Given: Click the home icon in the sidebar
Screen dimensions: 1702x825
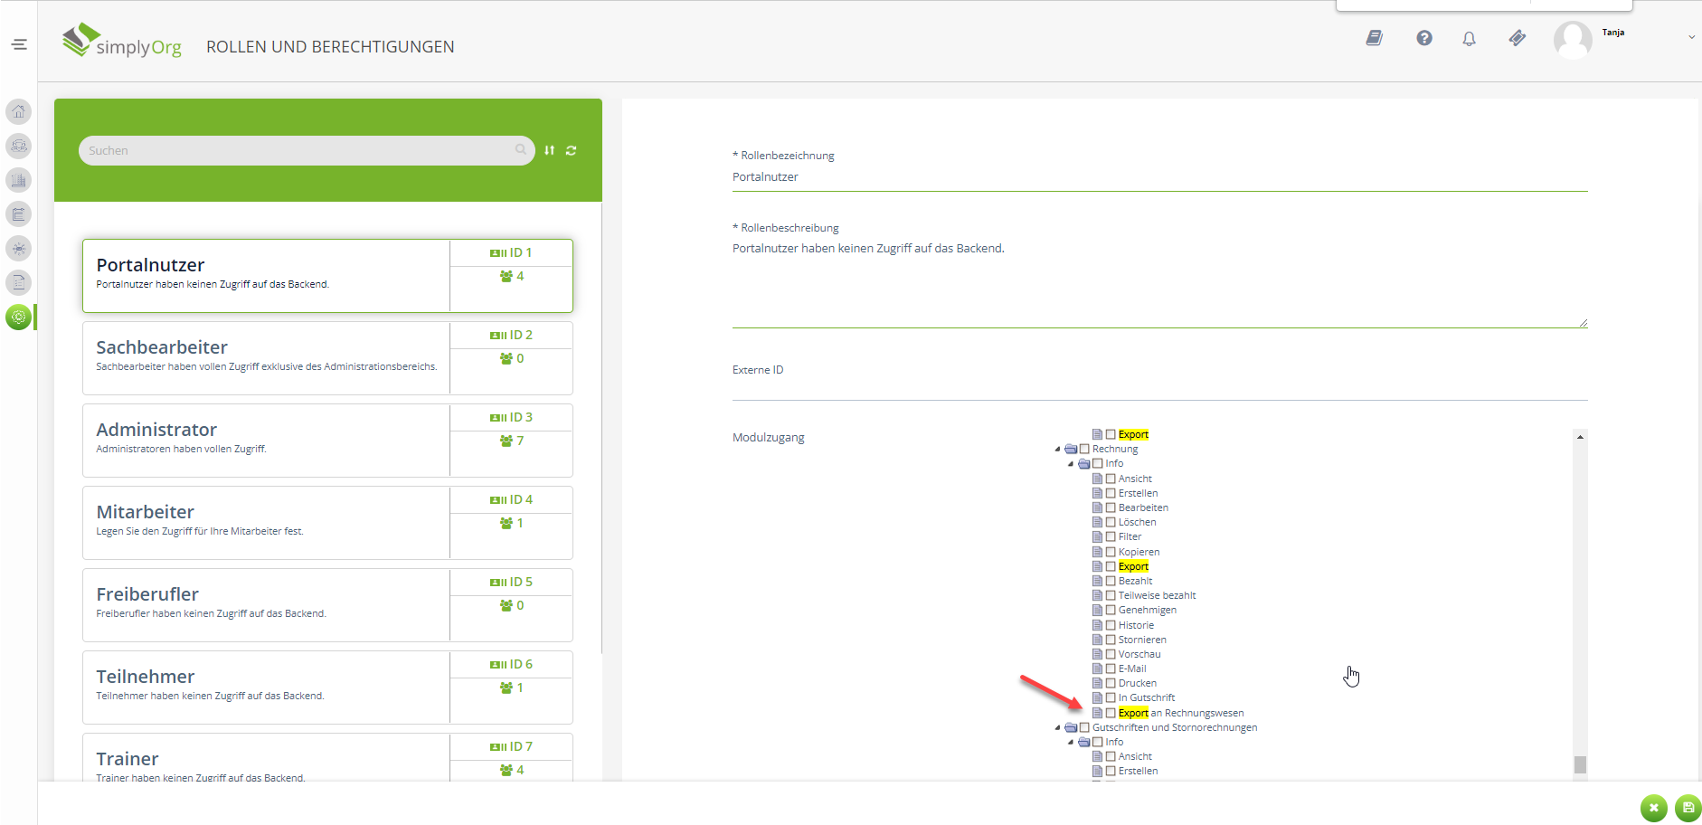Looking at the screenshot, I should (18, 111).
